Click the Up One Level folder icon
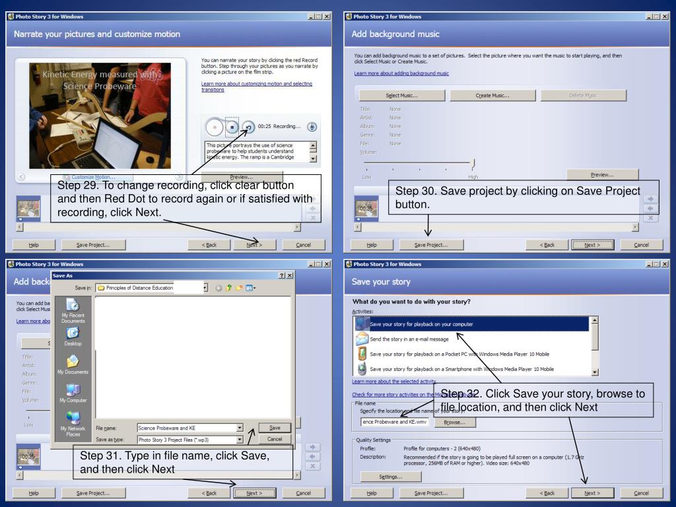 tap(229, 288)
